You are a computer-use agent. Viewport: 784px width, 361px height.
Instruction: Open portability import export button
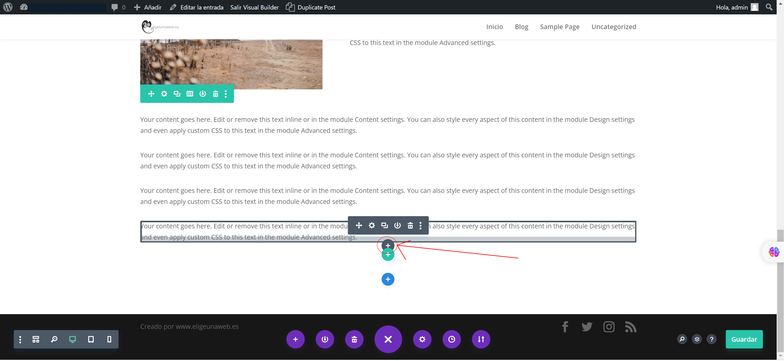point(481,339)
